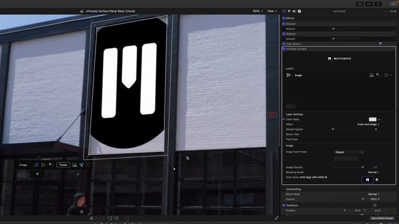Add a new layer with the plus button

click(288, 106)
